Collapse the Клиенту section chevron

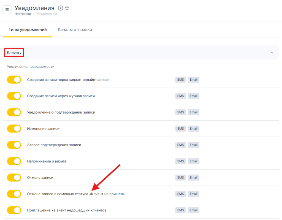point(272,53)
